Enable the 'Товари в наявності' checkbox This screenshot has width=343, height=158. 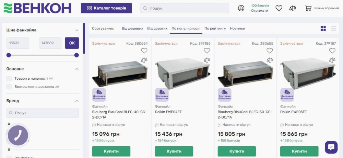[x=9, y=79]
